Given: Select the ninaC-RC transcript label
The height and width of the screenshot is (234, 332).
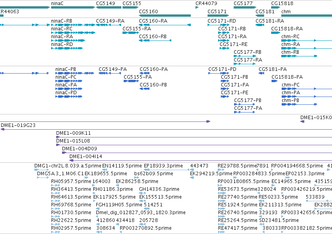Looking at the screenshot, I should point(62,29).
